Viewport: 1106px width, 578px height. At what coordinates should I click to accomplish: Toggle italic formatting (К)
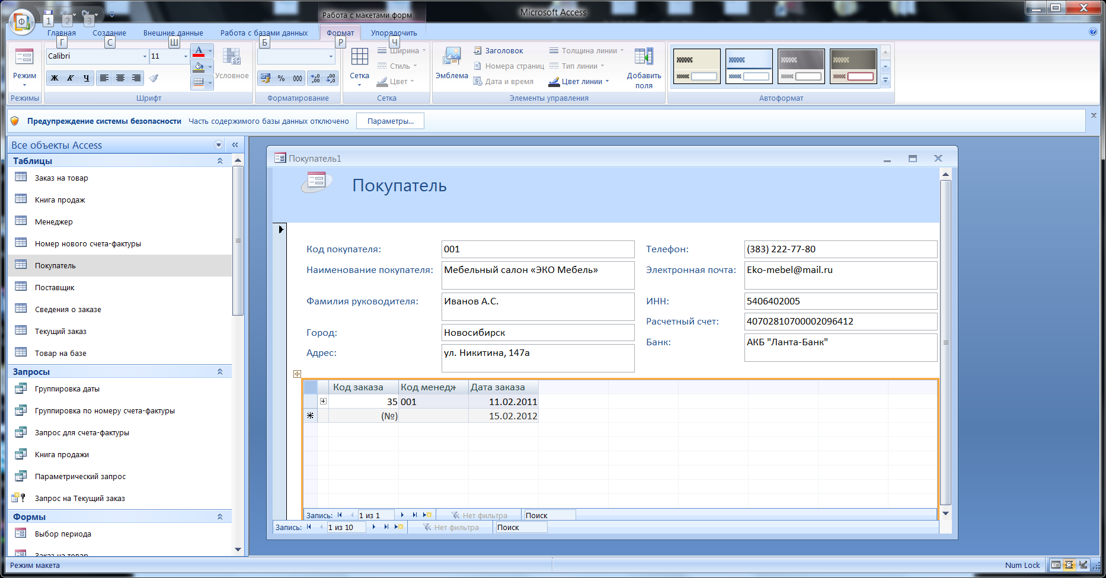pos(71,78)
